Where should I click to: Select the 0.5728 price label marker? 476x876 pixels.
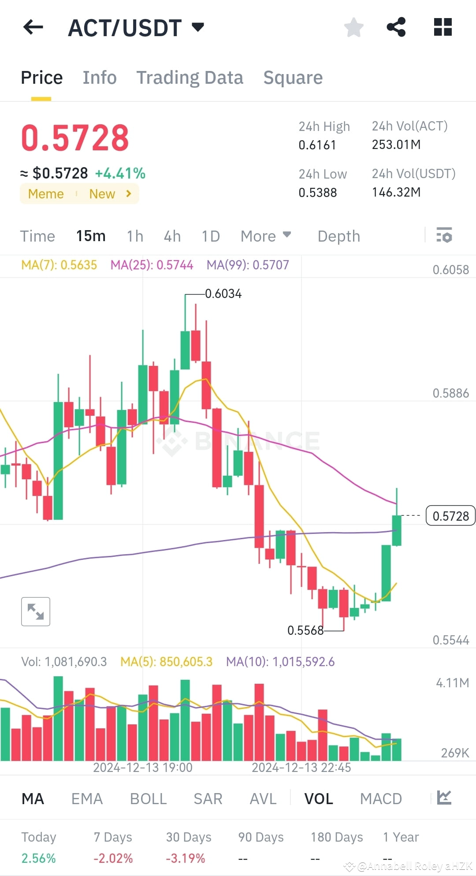pos(450,516)
